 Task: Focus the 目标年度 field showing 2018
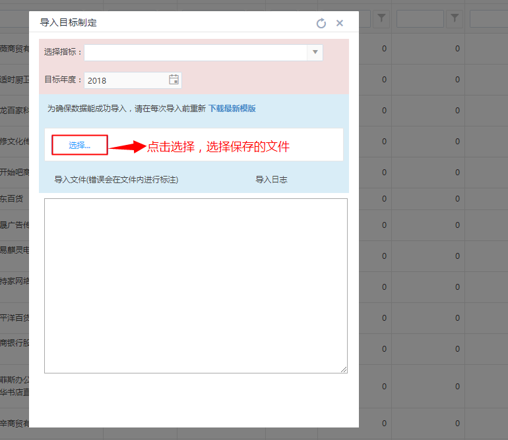point(125,80)
